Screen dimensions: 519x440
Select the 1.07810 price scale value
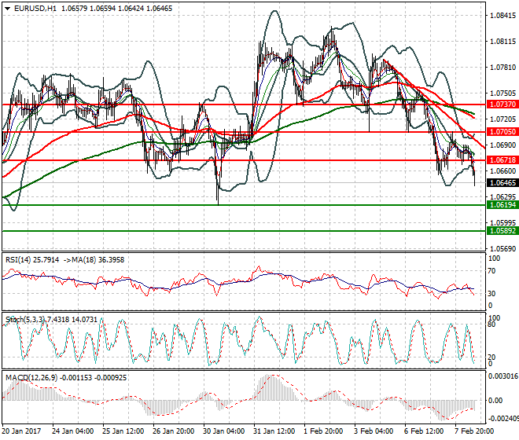click(502, 68)
